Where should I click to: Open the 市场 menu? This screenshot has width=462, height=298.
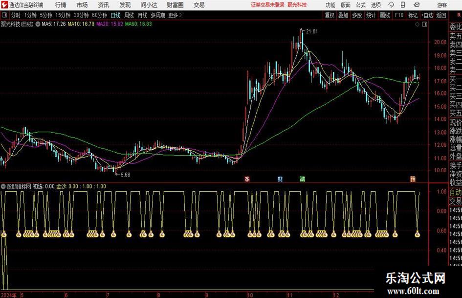click(82, 5)
